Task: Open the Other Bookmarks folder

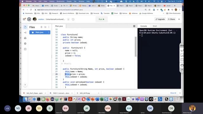Action: coord(174,13)
